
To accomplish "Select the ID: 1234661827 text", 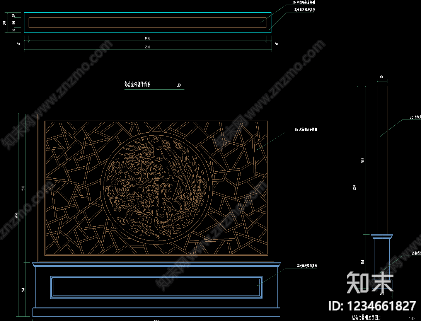I will tap(372, 306).
